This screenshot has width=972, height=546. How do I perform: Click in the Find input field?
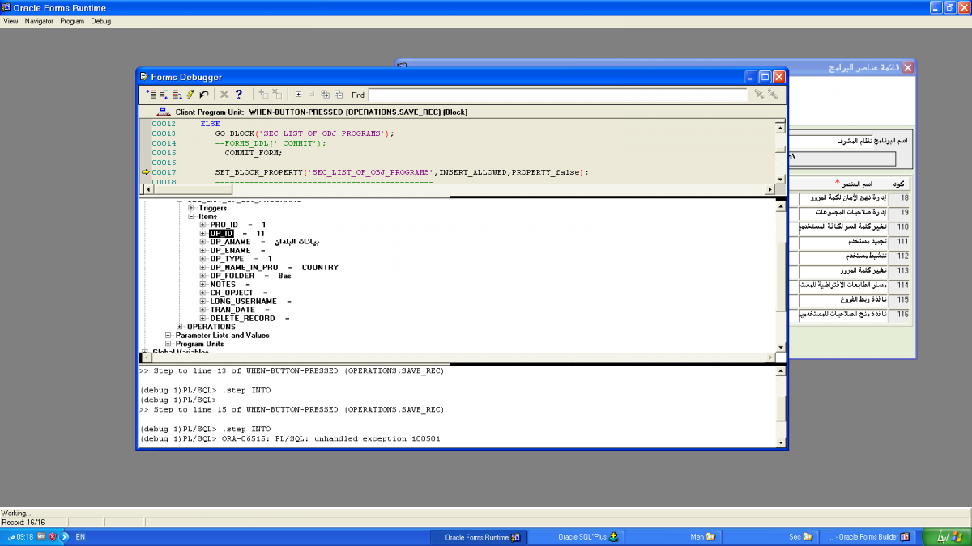[557, 95]
